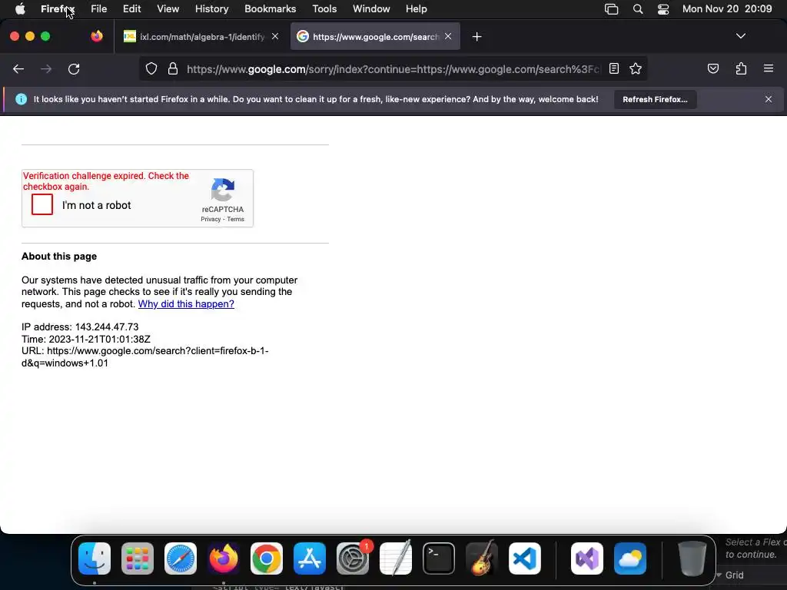
Task: Expand the list all tabs chevron
Action: (741, 36)
